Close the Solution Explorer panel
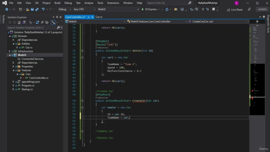 coord(61,17)
